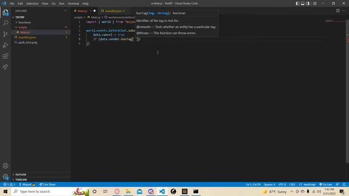
Task: Click the Explorer more actions ellipsis
Action: tap(65, 11)
